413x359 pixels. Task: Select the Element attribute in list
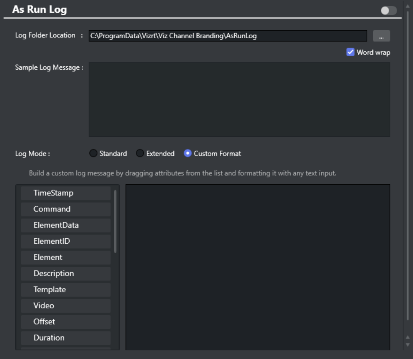66,257
